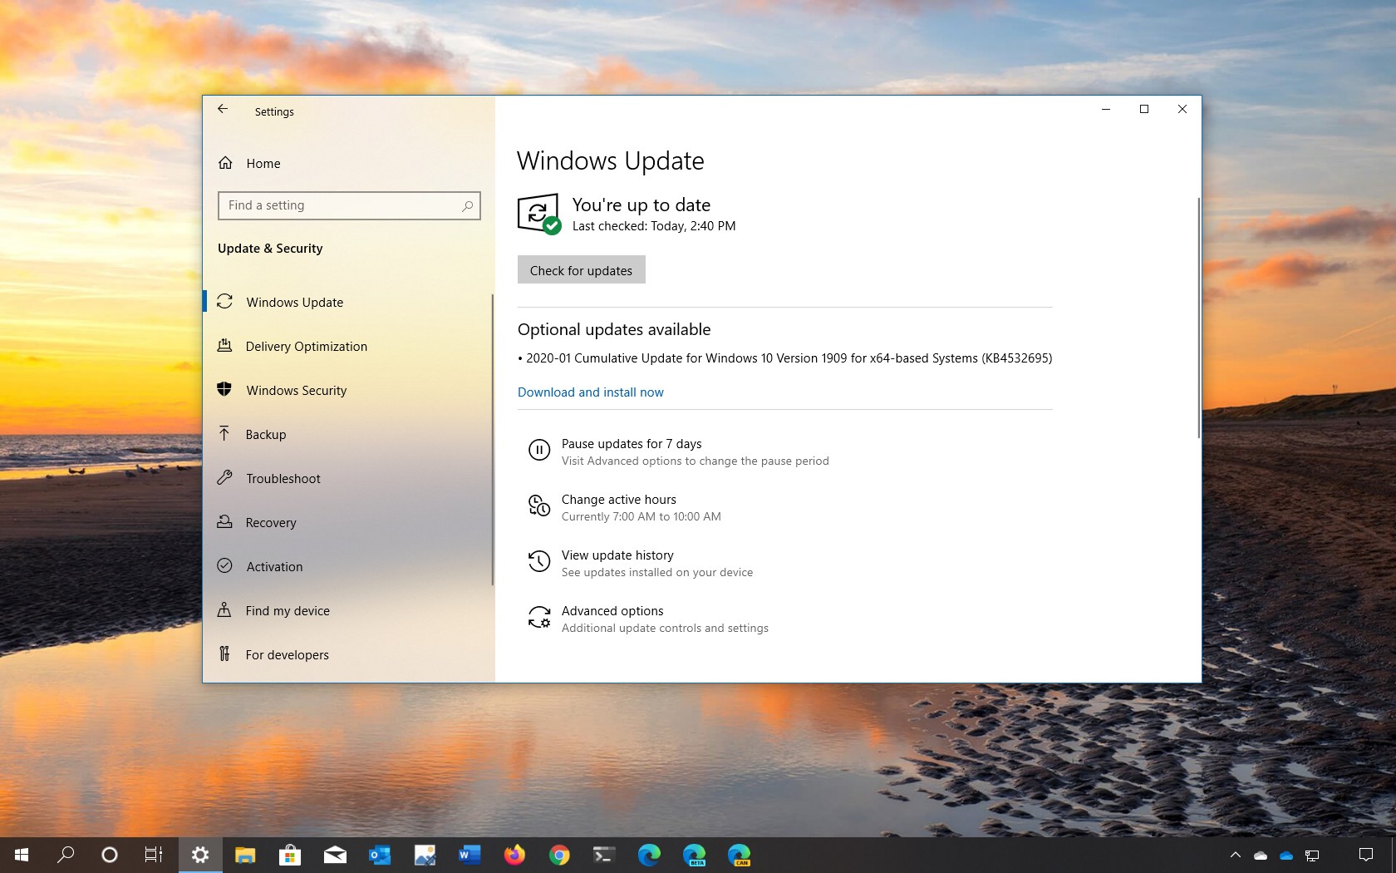Click the Pause updates icon
Screen dimensions: 1396x873
point(539,451)
